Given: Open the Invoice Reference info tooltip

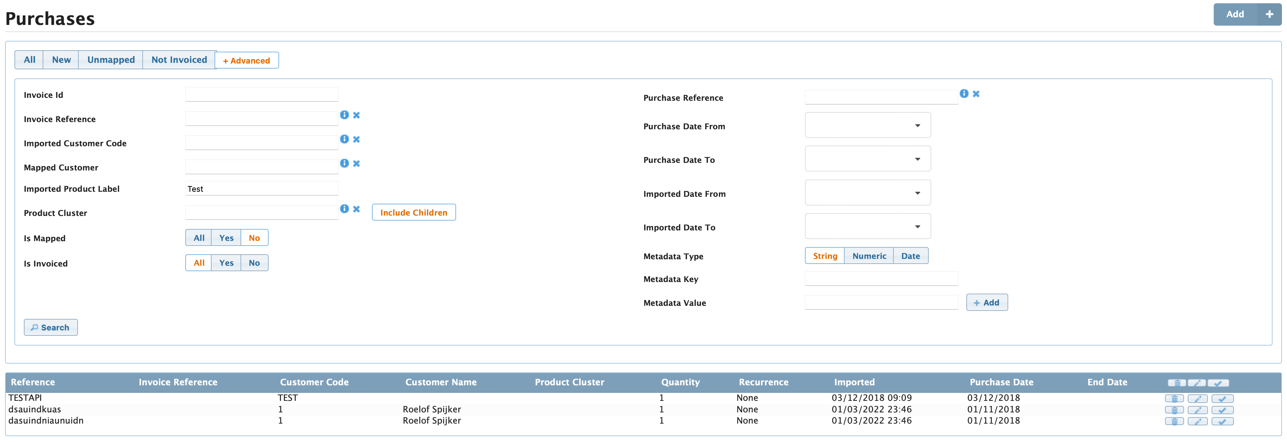Looking at the screenshot, I should (344, 115).
